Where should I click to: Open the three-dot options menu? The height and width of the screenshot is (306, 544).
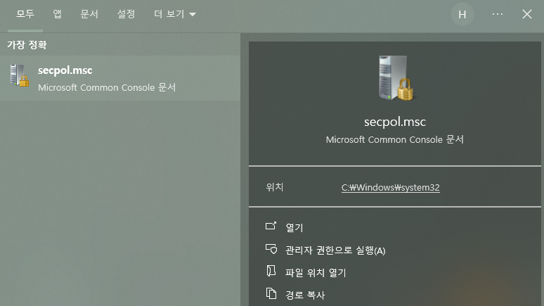click(498, 14)
